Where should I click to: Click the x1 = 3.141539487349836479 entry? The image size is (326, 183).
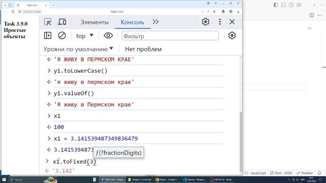point(96,138)
